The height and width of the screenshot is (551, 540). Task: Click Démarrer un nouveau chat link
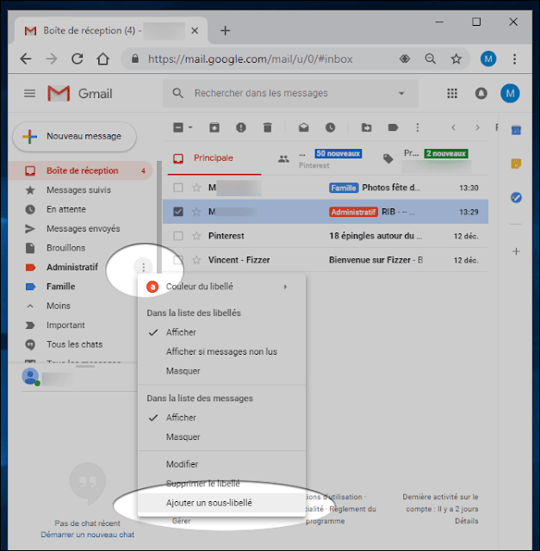[x=88, y=535]
